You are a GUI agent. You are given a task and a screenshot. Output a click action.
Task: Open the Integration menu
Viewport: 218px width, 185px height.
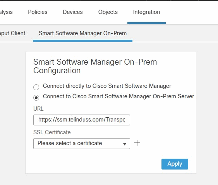pyautogui.click(x=146, y=12)
